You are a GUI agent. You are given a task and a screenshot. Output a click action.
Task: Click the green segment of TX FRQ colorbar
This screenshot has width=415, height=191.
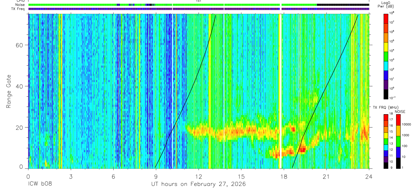click(386, 141)
